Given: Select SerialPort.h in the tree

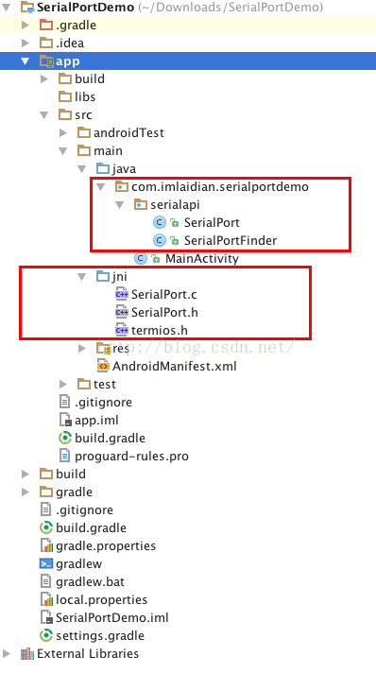Looking at the screenshot, I should [x=157, y=312].
